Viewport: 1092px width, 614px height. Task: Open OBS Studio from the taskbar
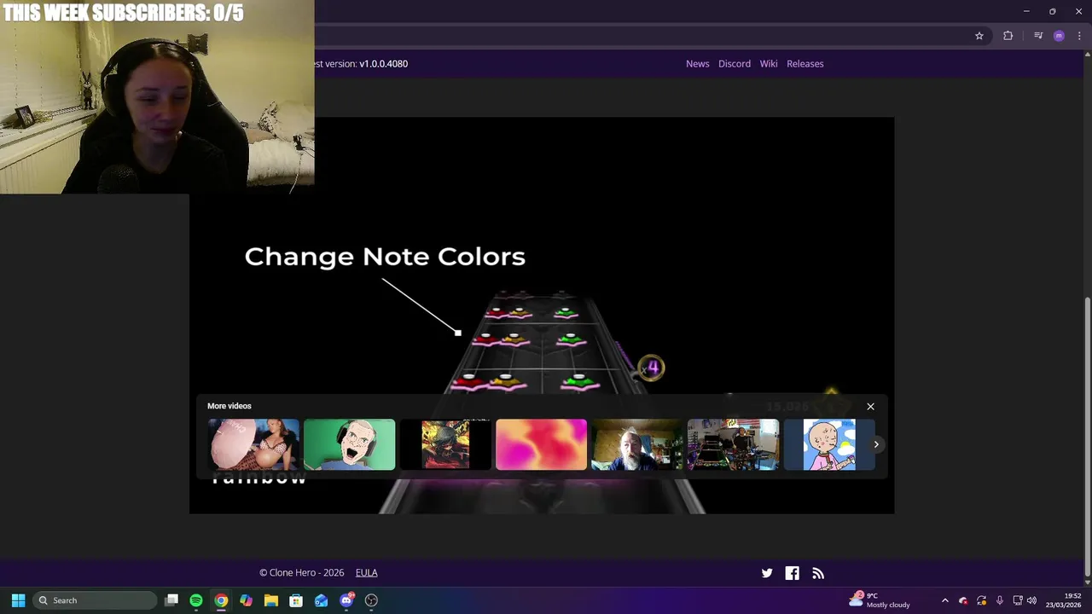(x=371, y=600)
